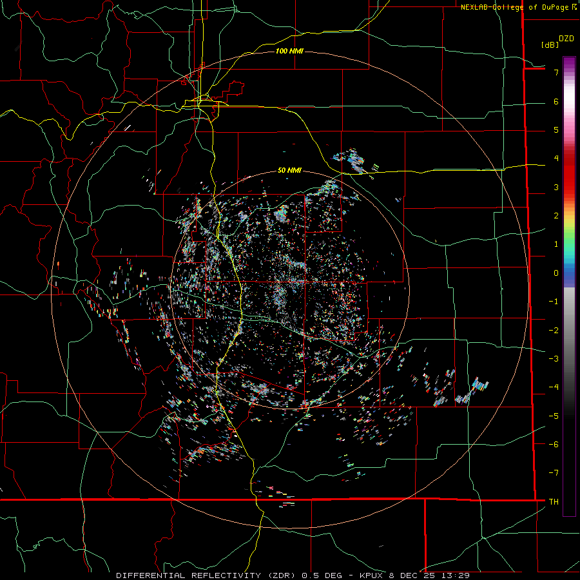Select the -4 value on the dB scale
Screen dimensions: 580x580
pos(554,387)
